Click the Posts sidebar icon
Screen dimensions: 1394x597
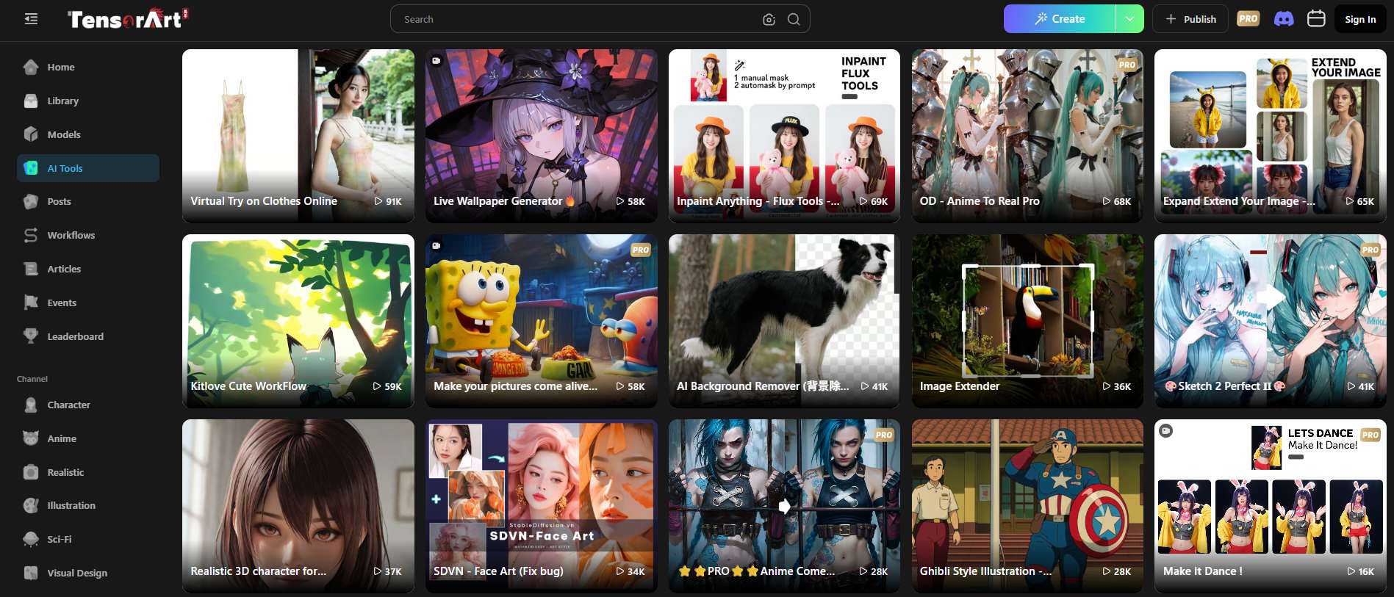coord(31,201)
